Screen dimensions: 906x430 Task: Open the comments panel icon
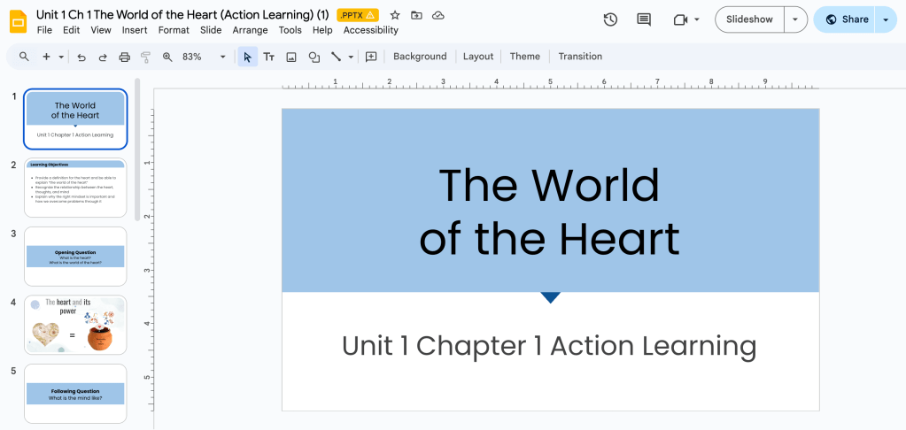point(644,19)
